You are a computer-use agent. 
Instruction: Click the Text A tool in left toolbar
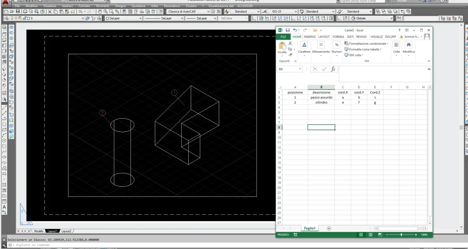(x=4, y=207)
